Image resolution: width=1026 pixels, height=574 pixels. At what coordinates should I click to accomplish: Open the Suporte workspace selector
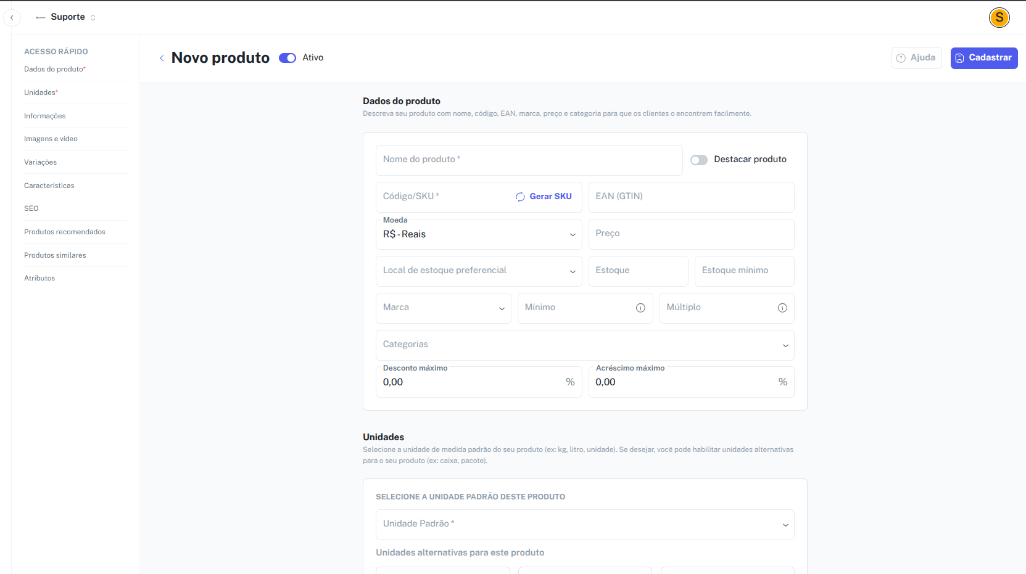[x=67, y=17]
